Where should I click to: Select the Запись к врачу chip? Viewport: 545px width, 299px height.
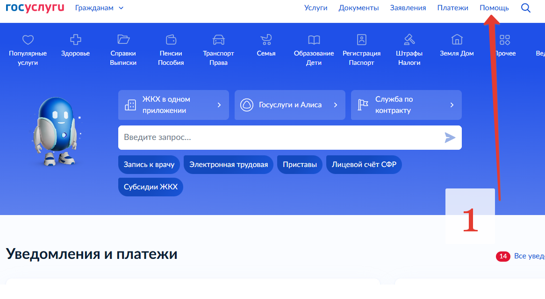pos(149,164)
